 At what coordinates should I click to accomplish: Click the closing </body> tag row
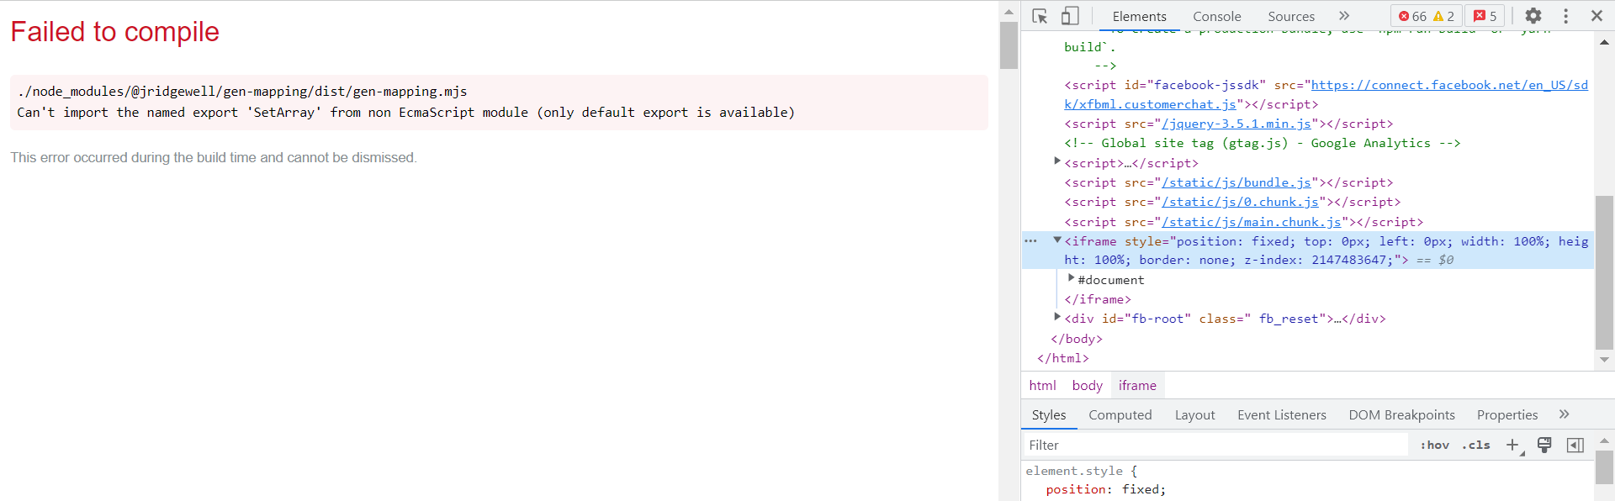point(1076,339)
